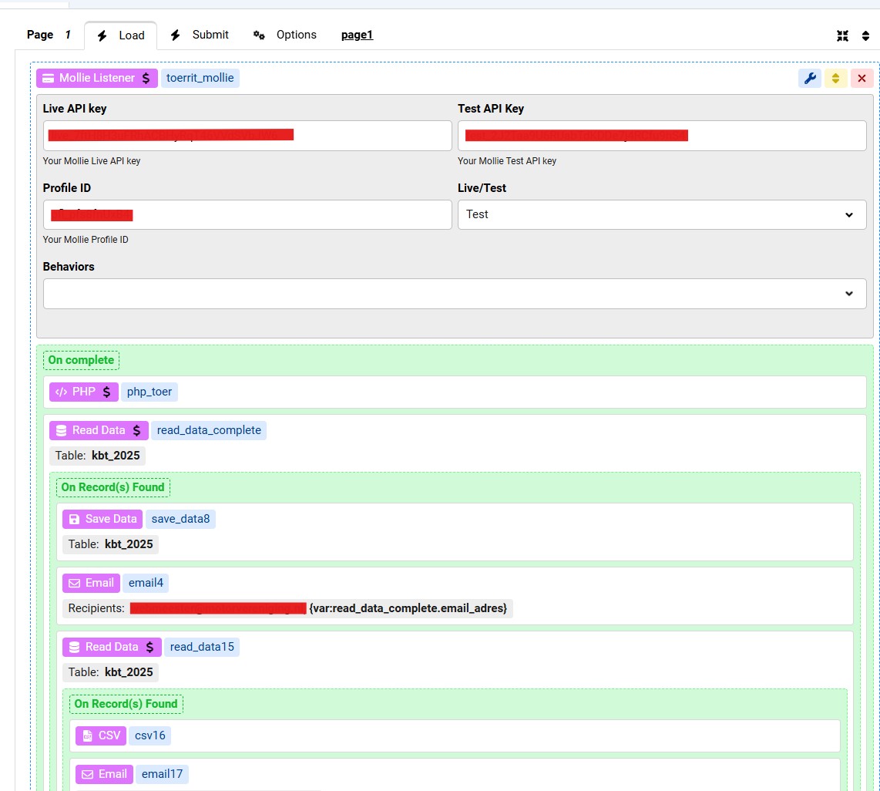This screenshot has height=791, width=880.
Task: Click the up-down sort icon at top right
Action: point(865,35)
